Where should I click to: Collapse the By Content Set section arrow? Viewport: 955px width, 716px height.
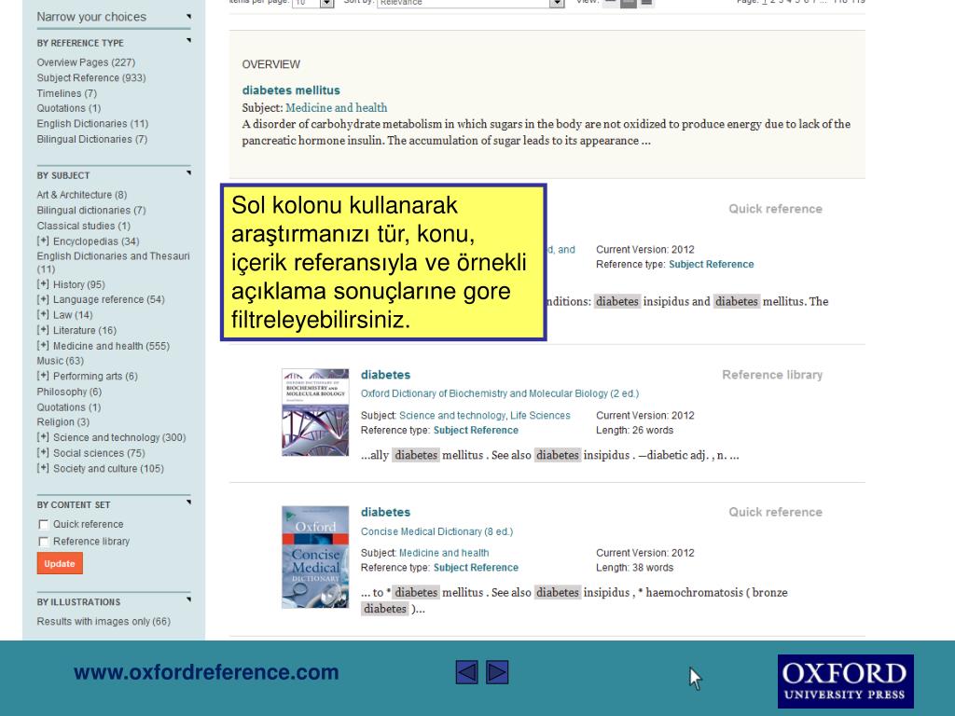tap(188, 503)
